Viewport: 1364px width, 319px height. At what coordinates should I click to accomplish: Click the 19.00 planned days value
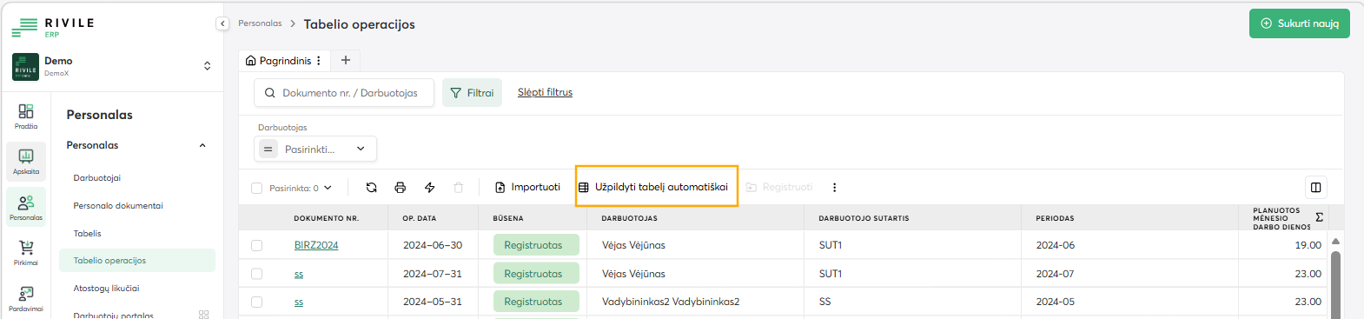click(x=1308, y=245)
